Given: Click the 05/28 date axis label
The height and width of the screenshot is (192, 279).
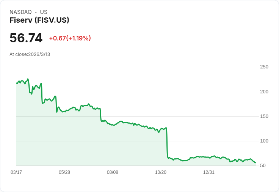Looking at the screenshot, I should tap(64, 172).
